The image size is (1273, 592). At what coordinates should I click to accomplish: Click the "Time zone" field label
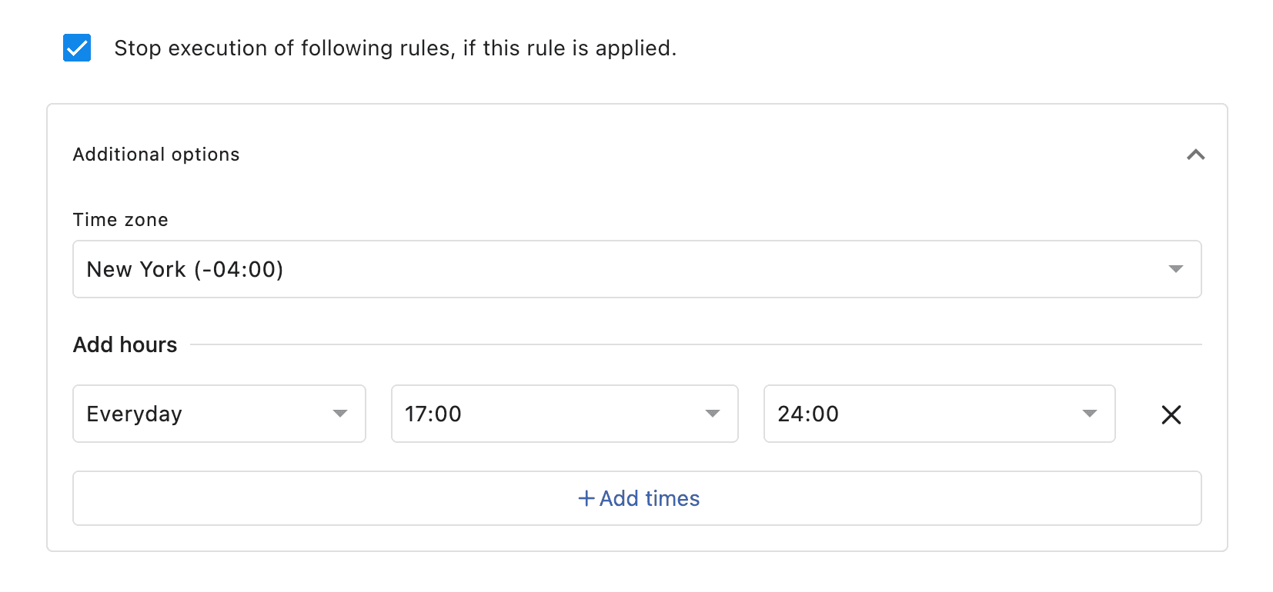(x=121, y=220)
